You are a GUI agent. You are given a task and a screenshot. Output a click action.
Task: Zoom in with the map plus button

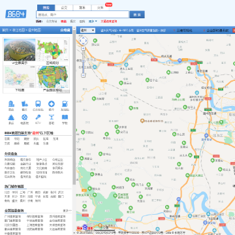tap(83, 48)
